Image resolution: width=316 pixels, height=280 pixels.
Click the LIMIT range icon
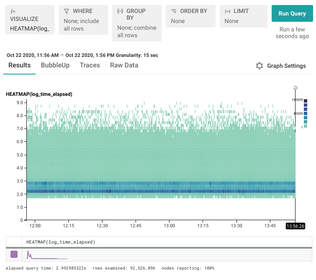(x=227, y=11)
